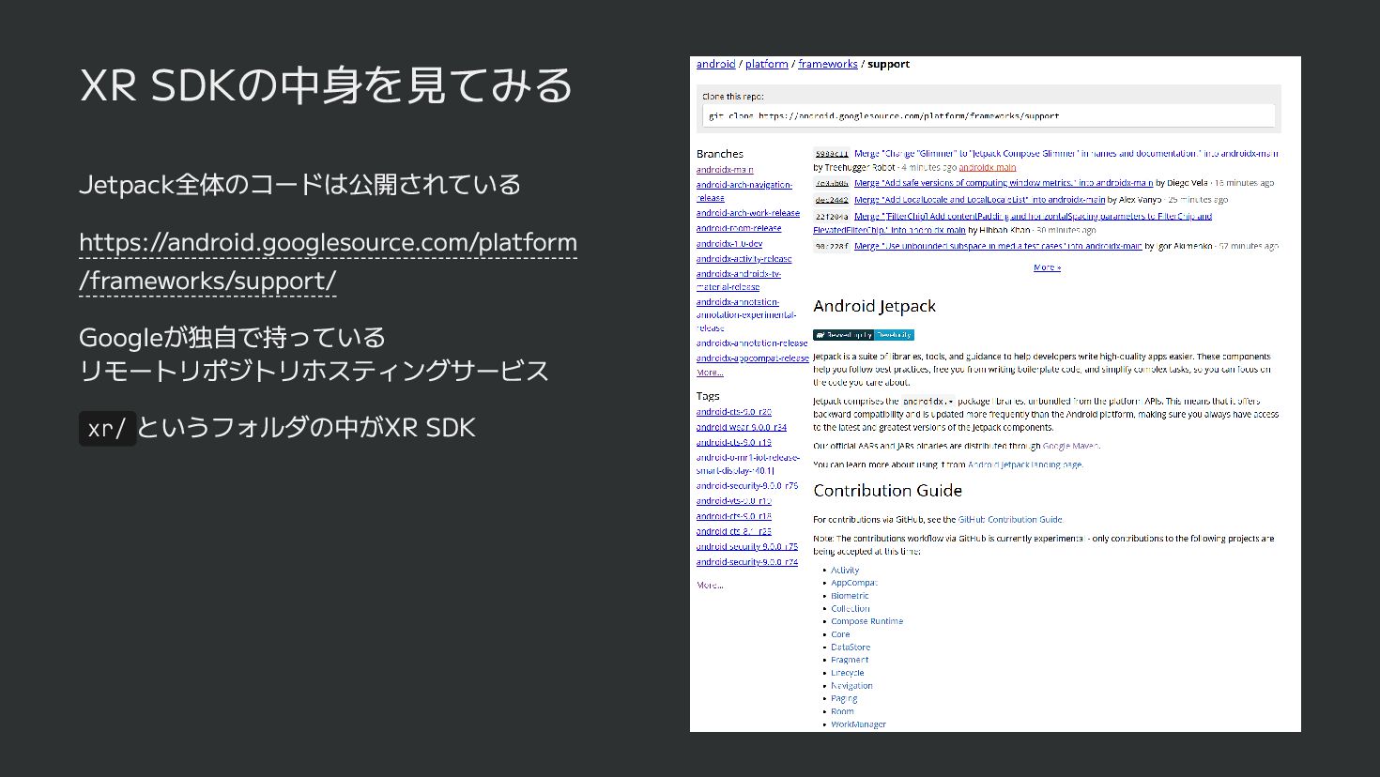Open the android-o-mr1-iot-release-smart-display tag
Image resolution: width=1380 pixels, height=777 pixels.
coord(747,465)
